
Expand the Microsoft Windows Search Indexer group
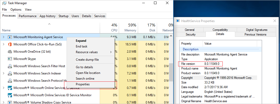tap(4, 73)
